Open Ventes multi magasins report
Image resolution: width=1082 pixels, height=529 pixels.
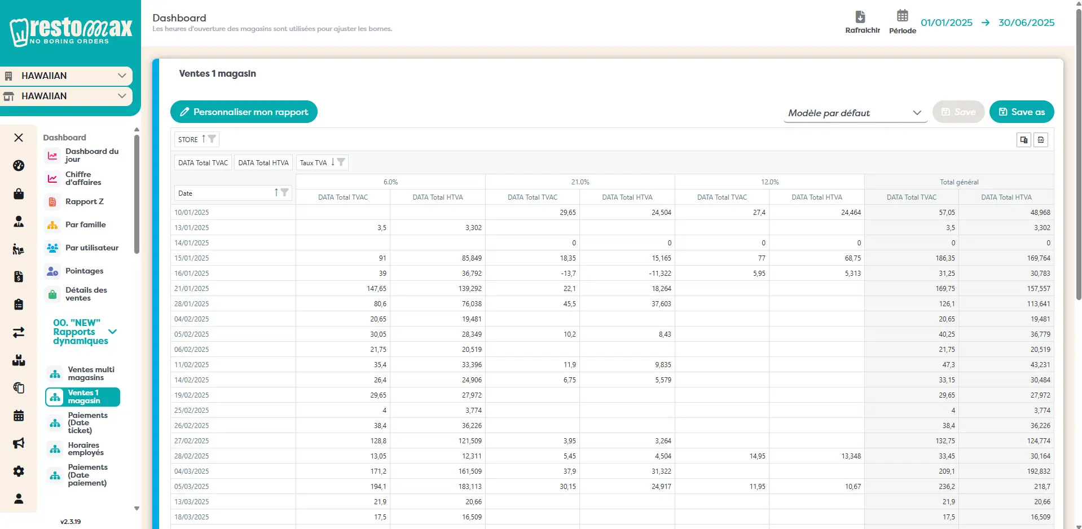coord(82,373)
